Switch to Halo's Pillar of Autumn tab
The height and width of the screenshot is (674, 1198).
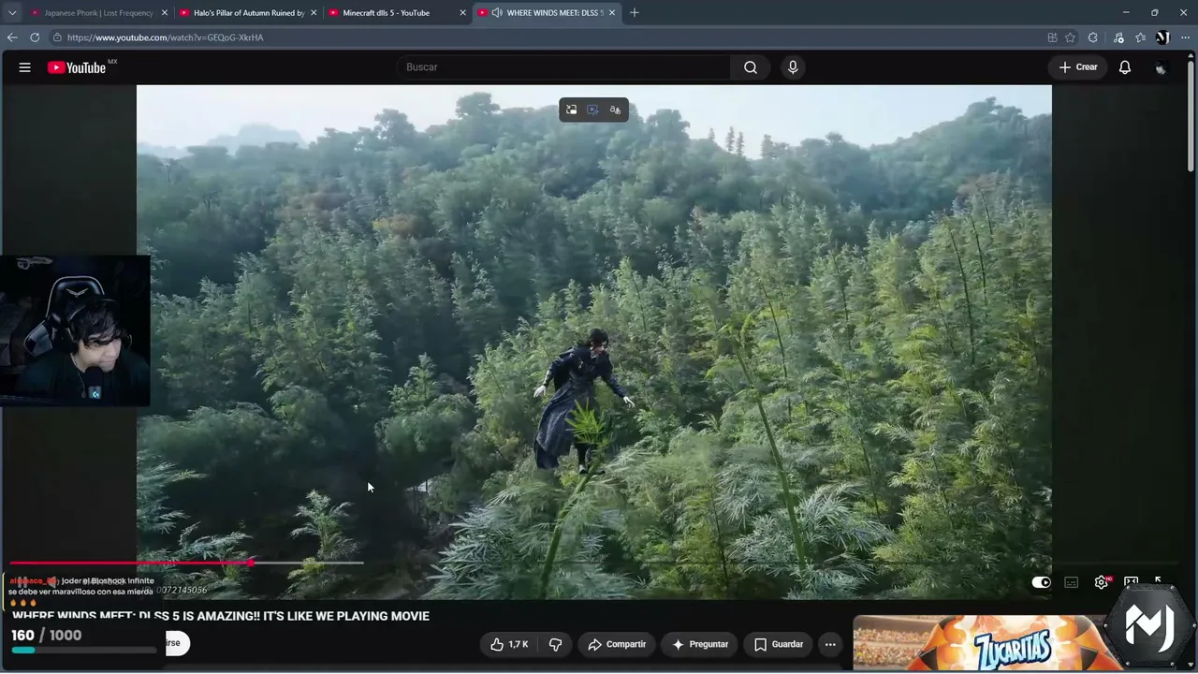247,13
